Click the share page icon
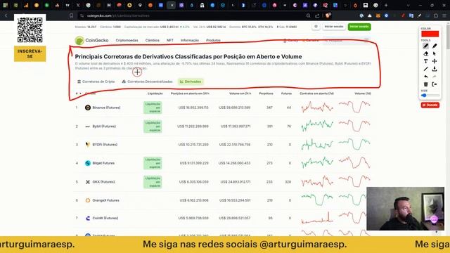The height and width of the screenshot is (253, 450). 317,15
